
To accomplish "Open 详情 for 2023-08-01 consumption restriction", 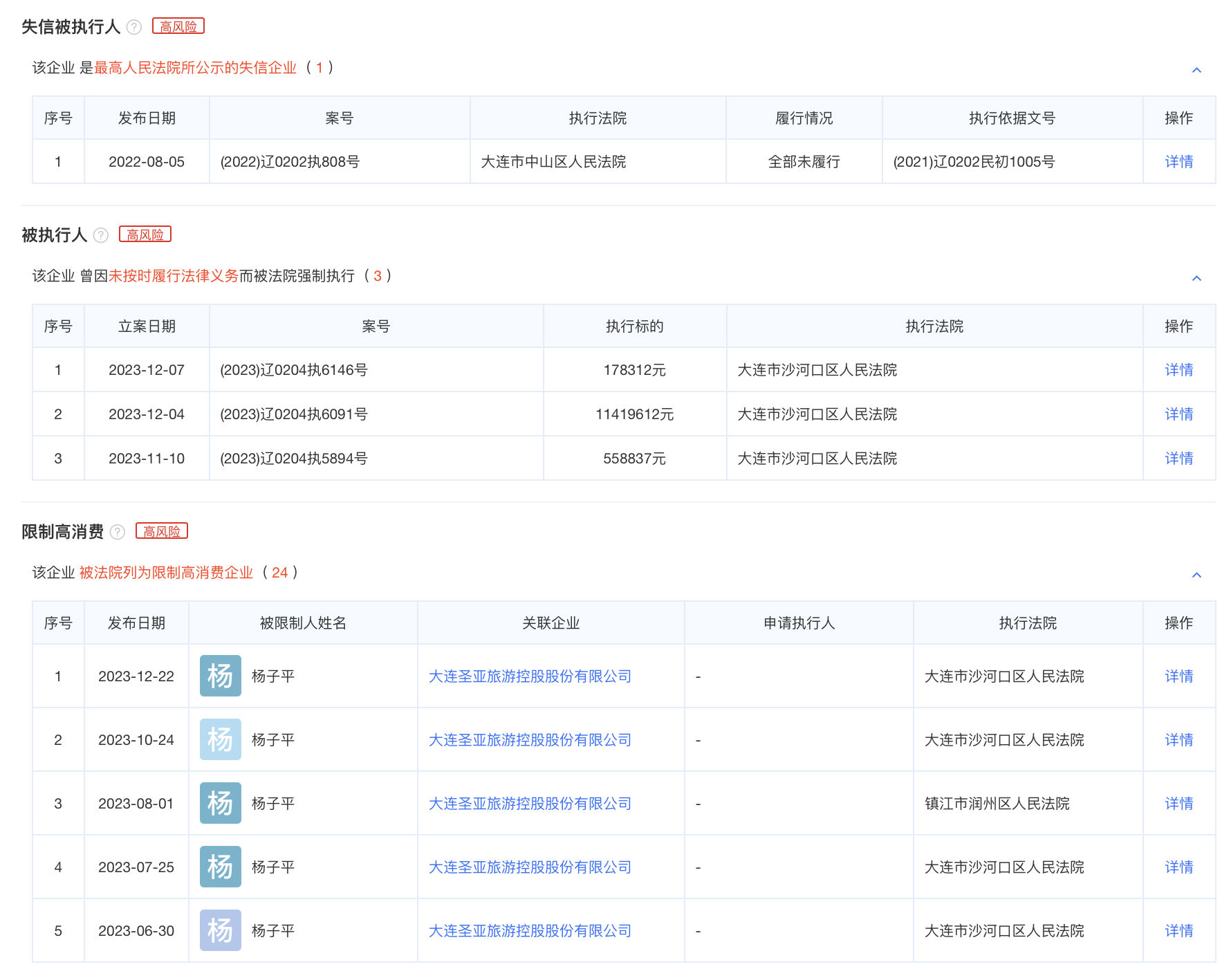I will (1179, 804).
